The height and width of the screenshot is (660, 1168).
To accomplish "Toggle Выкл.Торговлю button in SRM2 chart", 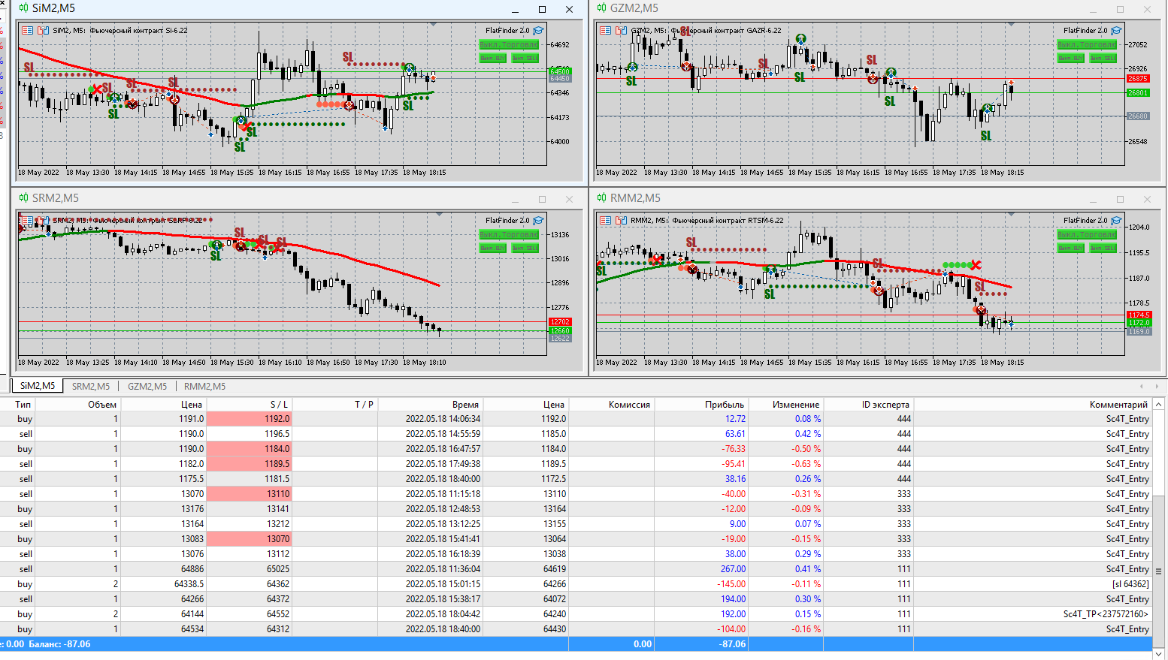I will click(x=509, y=235).
